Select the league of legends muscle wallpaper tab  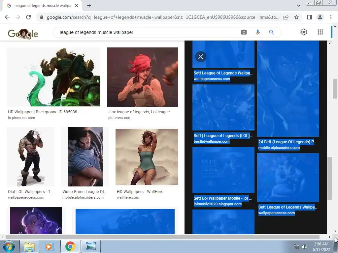[x=43, y=6]
